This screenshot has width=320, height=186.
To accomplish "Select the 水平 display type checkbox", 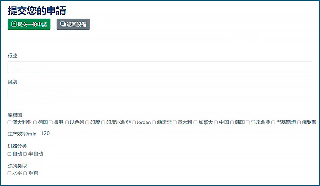I will (9, 173).
